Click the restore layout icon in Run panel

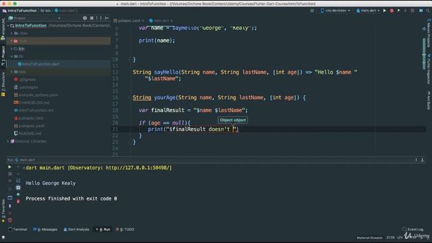(10, 198)
